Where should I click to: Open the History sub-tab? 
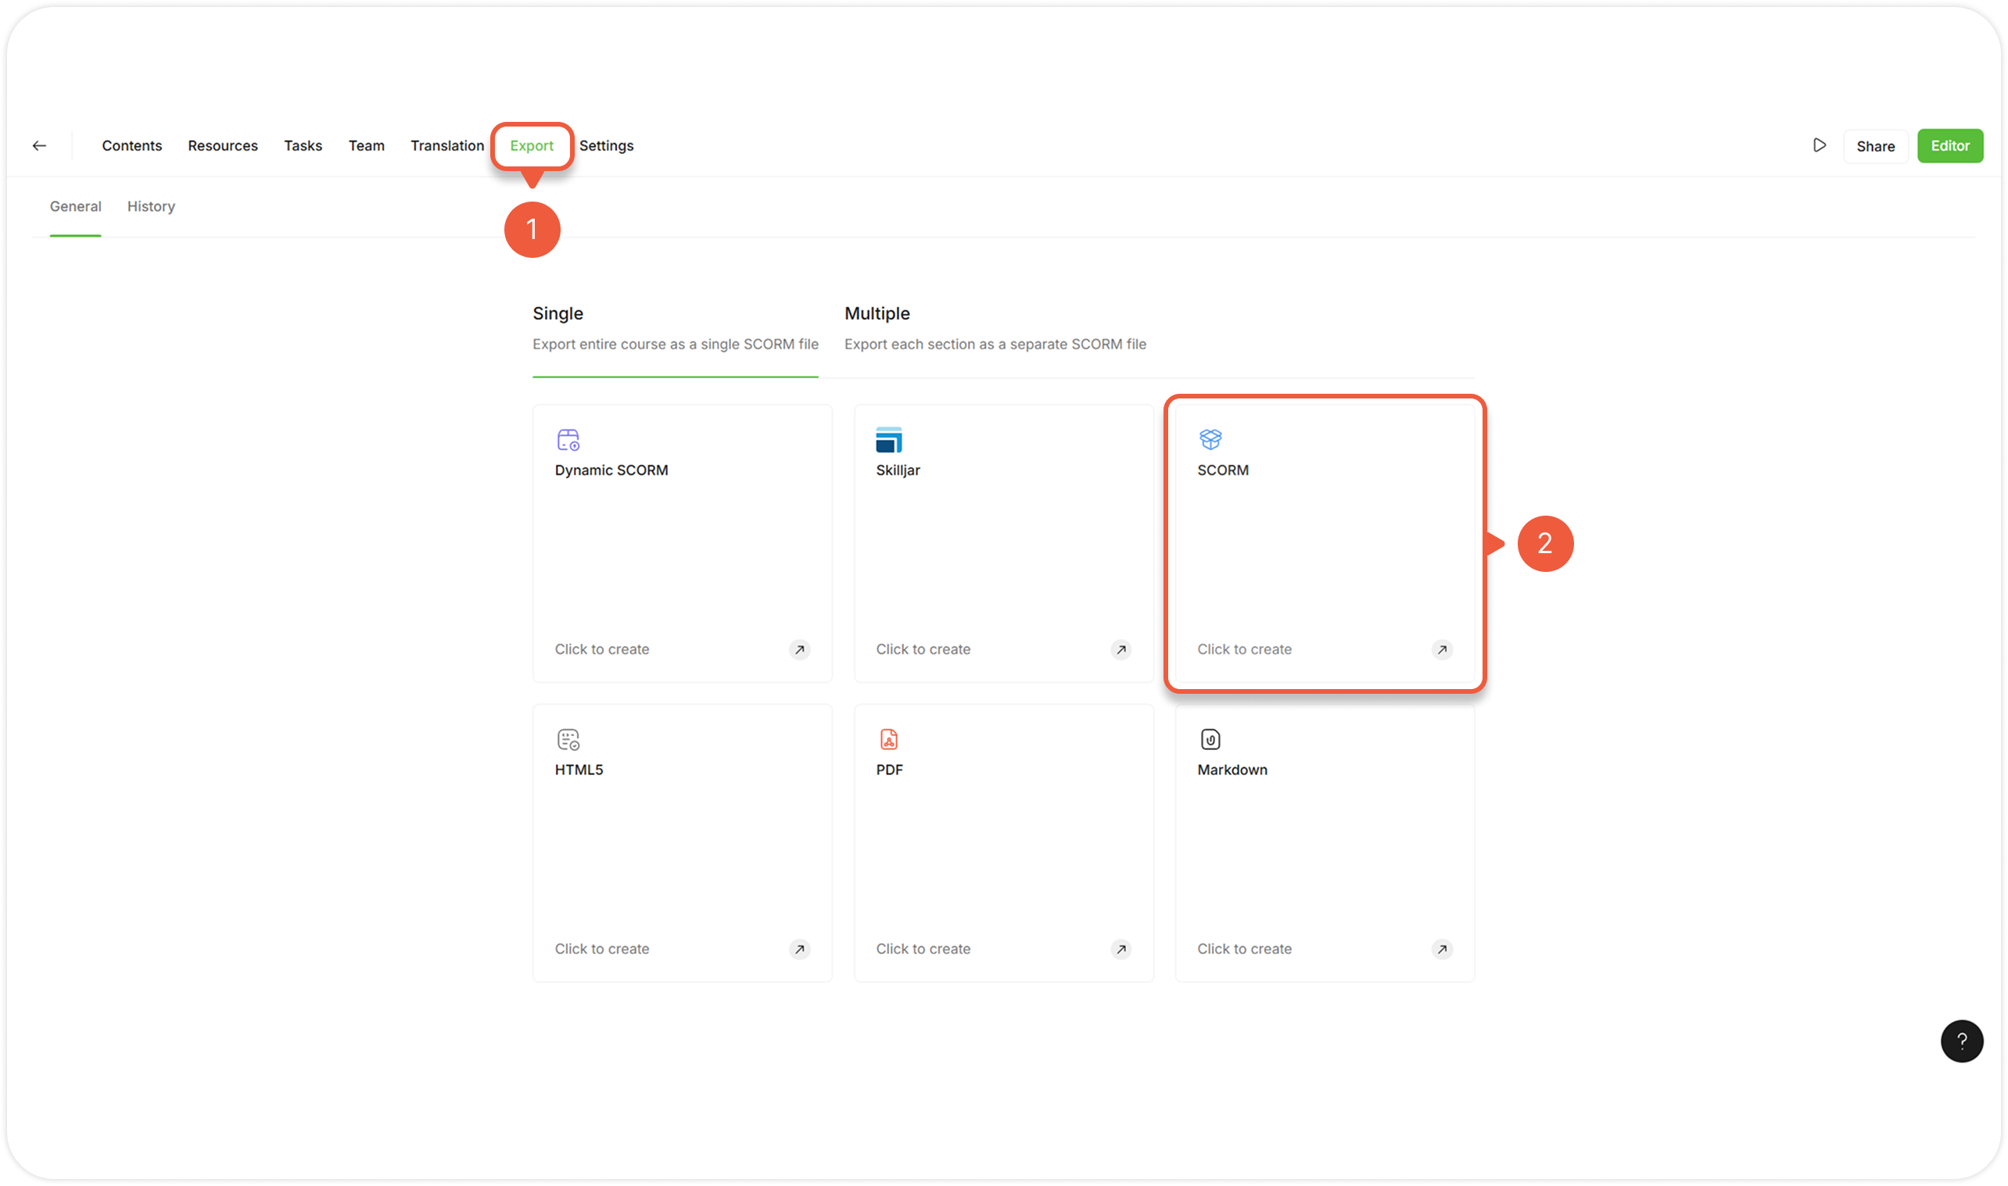150,206
